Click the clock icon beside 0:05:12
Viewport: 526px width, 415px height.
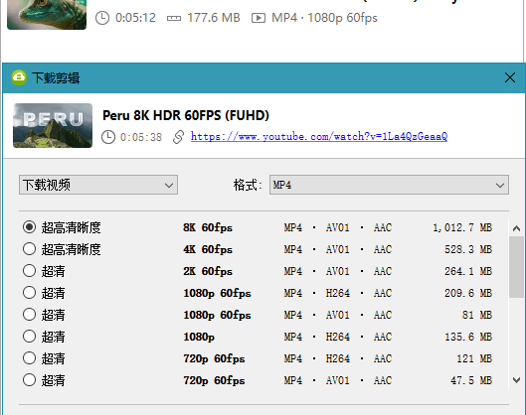(102, 18)
